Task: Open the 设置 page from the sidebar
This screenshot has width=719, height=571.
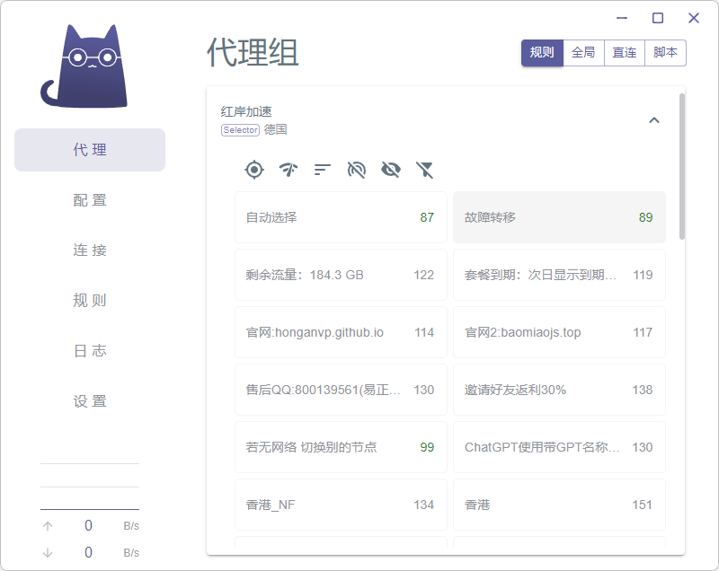Action: (x=89, y=401)
